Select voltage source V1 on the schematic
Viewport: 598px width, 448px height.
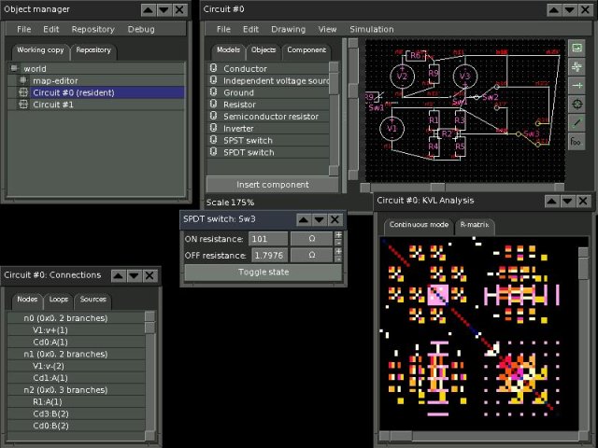pos(392,129)
